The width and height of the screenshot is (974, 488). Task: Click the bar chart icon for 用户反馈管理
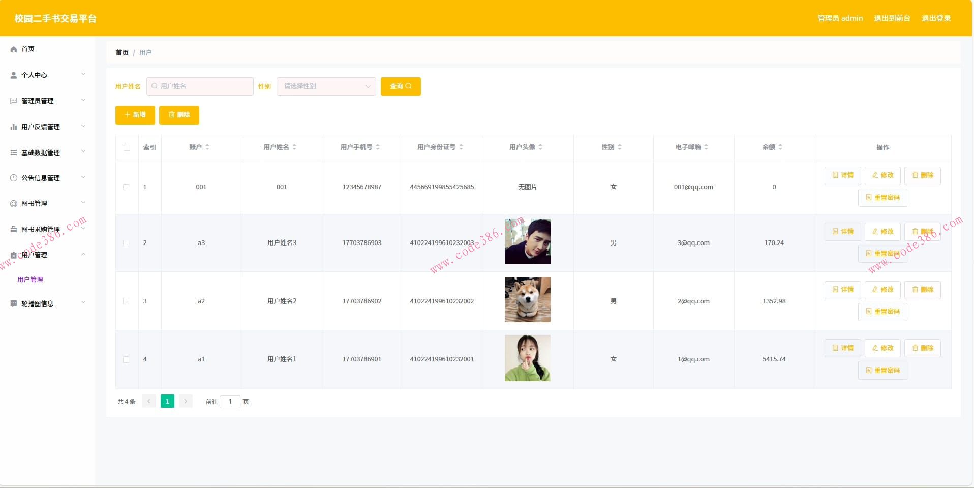[x=14, y=127]
